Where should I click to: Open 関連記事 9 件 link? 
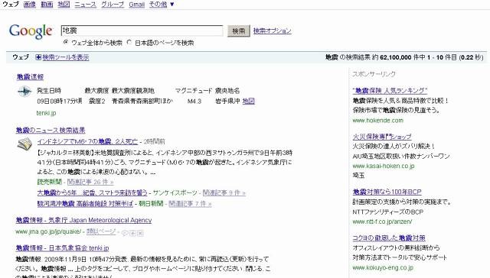click(224, 193)
